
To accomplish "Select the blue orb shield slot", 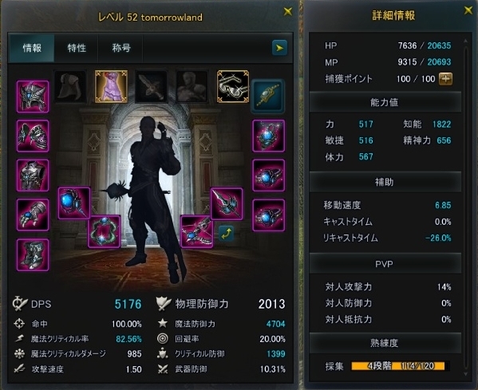I will [x=74, y=203].
